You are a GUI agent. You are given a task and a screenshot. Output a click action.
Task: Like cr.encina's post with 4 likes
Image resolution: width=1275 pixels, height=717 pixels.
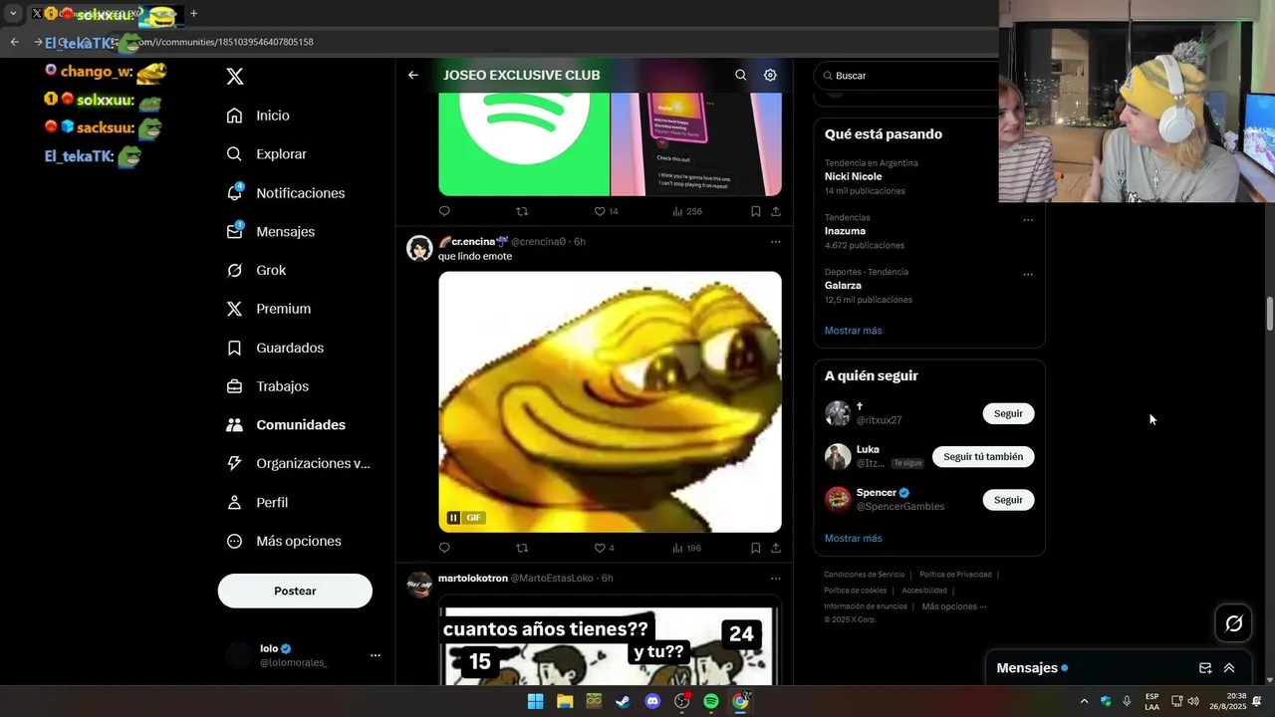604,548
